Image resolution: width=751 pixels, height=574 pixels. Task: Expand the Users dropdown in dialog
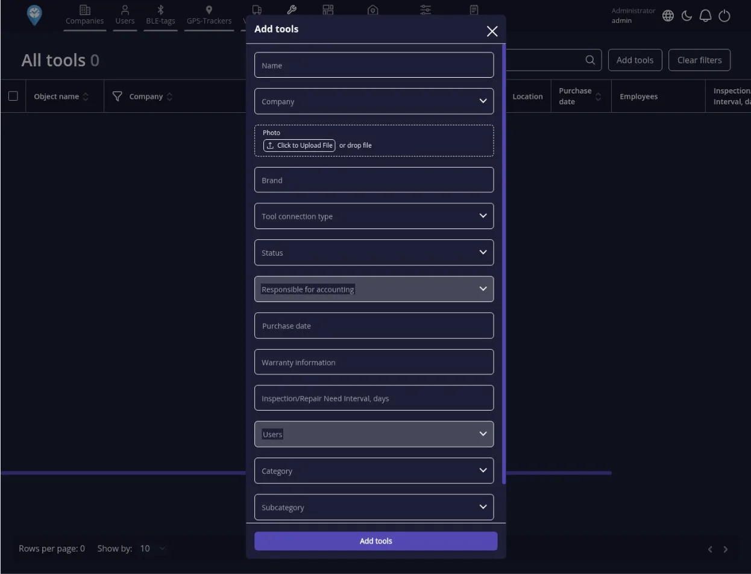click(x=374, y=434)
